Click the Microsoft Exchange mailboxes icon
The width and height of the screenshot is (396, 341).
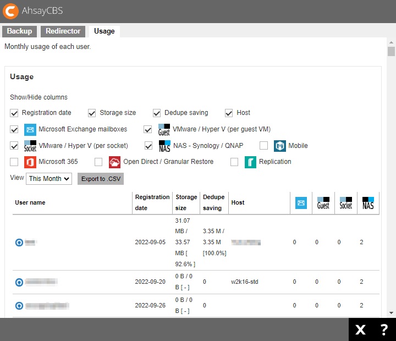pos(30,130)
